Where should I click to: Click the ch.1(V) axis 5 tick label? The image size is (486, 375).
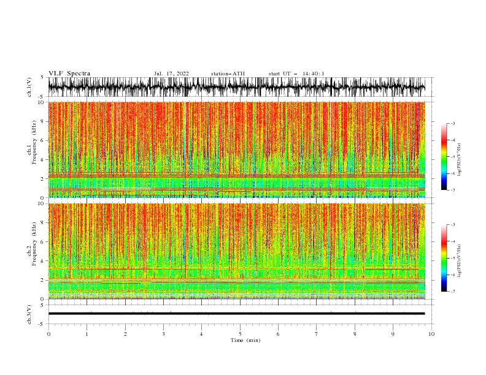[x=42, y=78]
